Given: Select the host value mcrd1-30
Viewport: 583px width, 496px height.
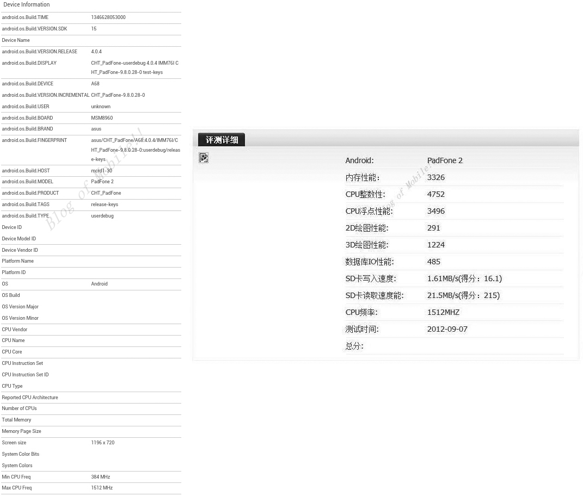Looking at the screenshot, I should point(101,171).
